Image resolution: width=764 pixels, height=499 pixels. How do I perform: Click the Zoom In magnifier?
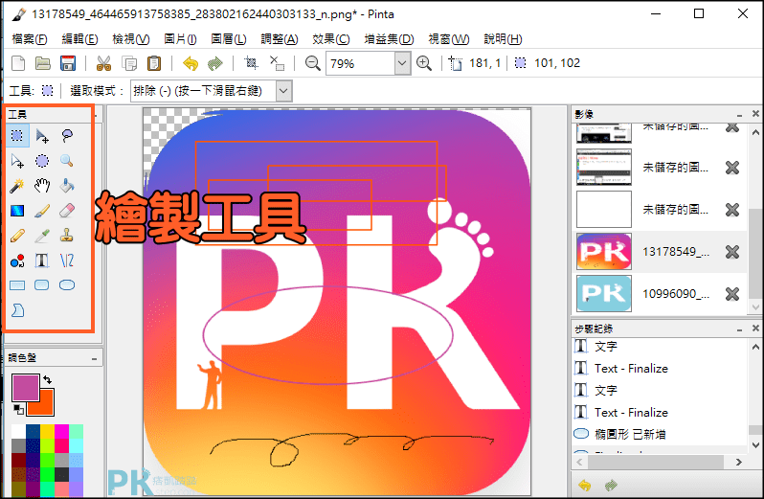pyautogui.click(x=424, y=63)
